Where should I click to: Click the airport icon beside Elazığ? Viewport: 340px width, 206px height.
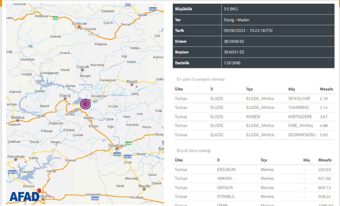point(69,103)
